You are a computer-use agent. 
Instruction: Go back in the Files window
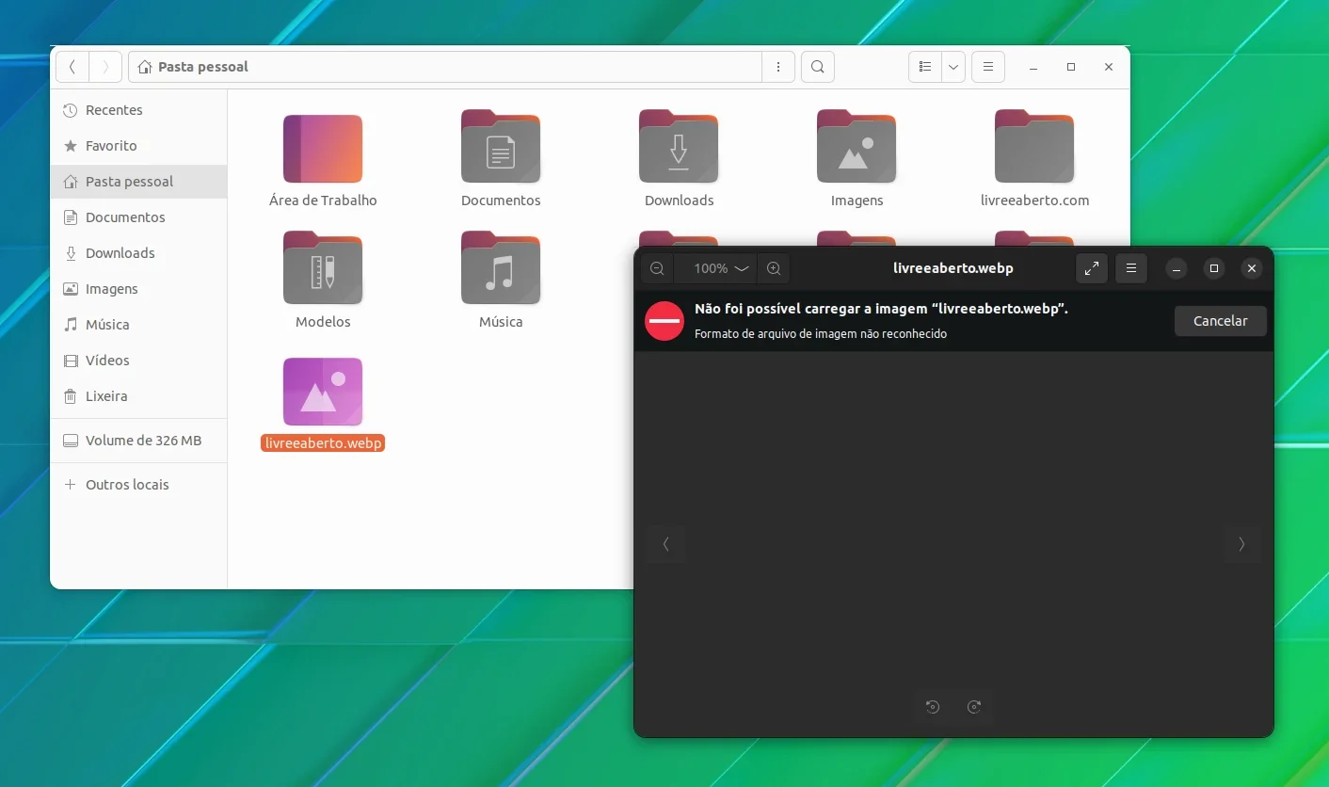coord(72,67)
